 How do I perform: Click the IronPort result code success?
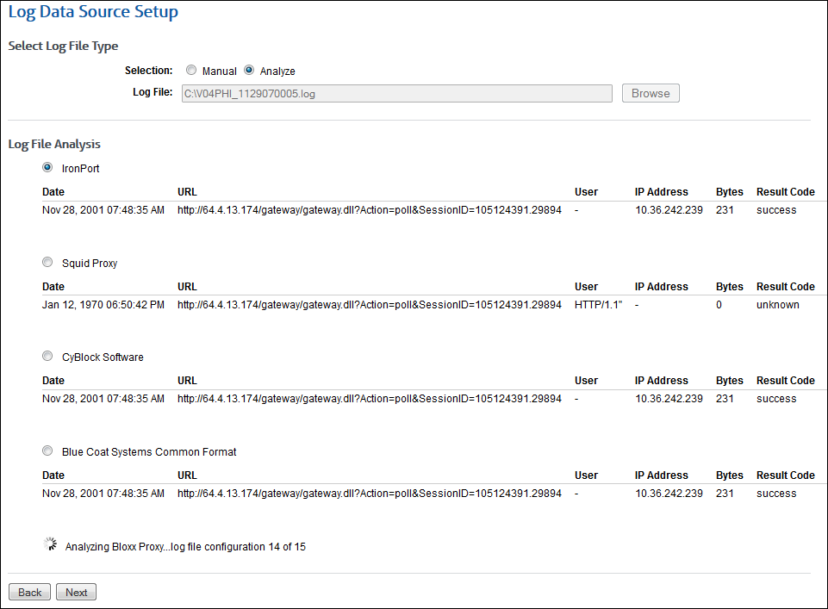coord(775,210)
